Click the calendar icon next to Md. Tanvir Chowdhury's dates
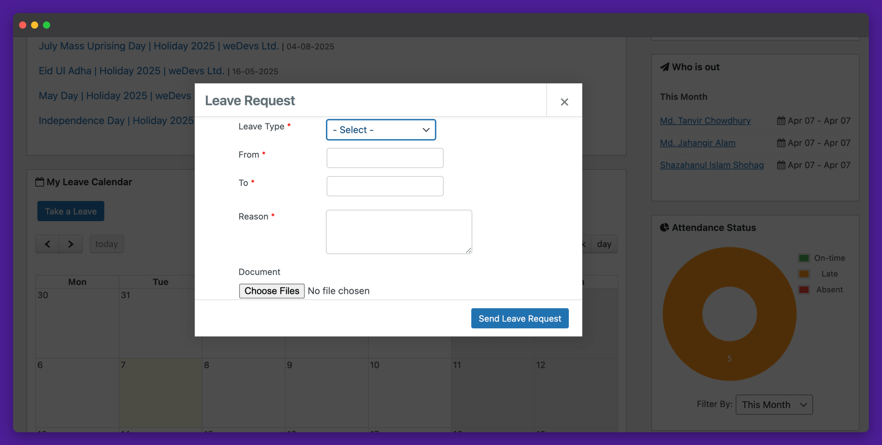 point(781,120)
